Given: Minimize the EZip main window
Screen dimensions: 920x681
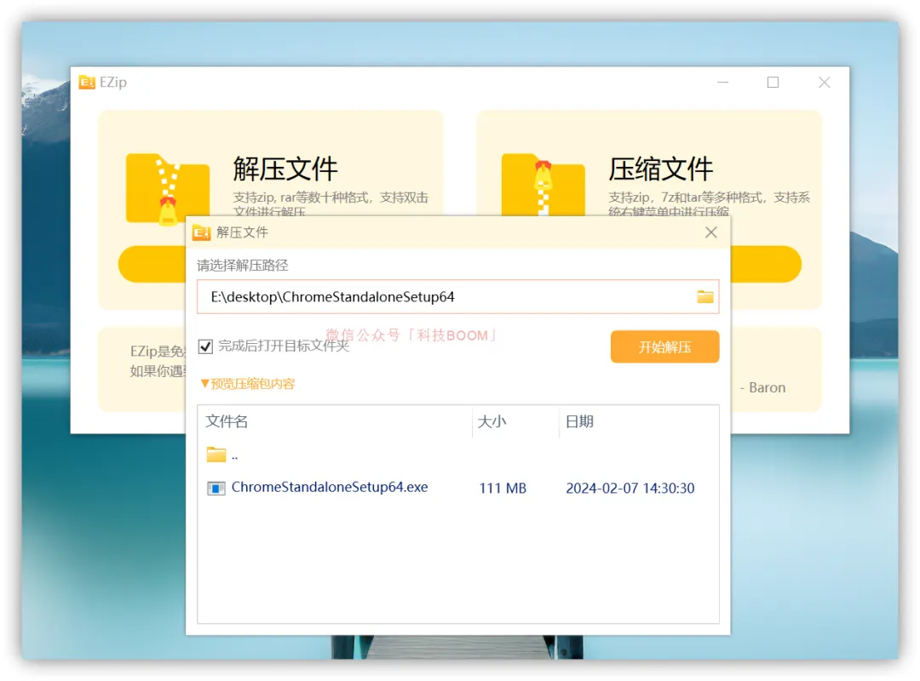Looking at the screenshot, I should pos(723,83).
